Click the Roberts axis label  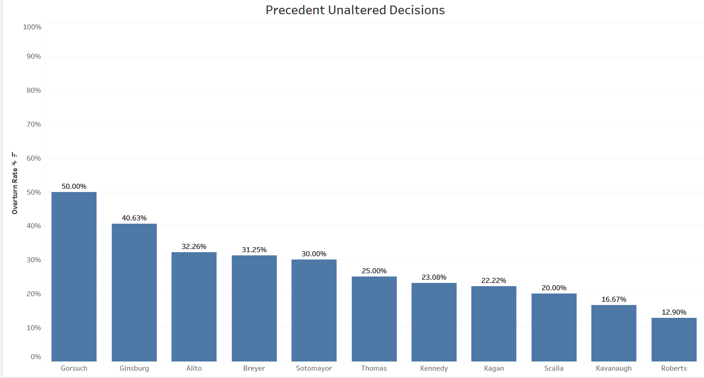(674, 368)
